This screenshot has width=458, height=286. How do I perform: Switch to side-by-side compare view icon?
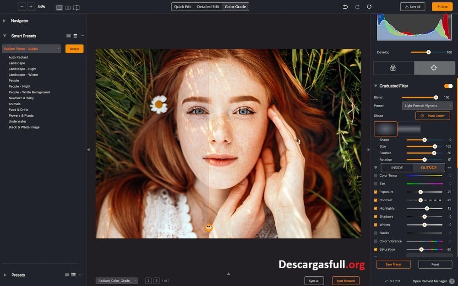68,7
